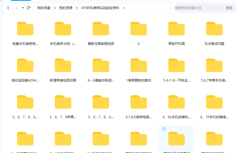Expand chevron after VIP手机维修实战经验资料 breadcrumb
Image resolution: width=236 pixels, height=153 pixels.
point(124,8)
